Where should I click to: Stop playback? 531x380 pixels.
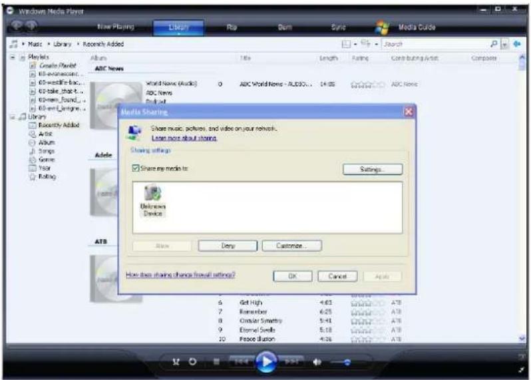216,362
